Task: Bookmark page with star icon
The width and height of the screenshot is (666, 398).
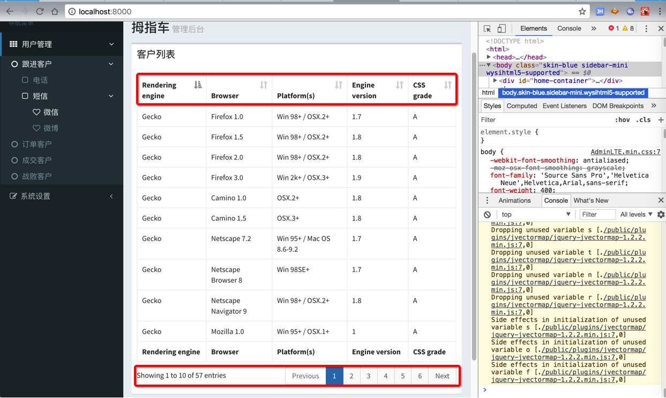Action: 582,11
